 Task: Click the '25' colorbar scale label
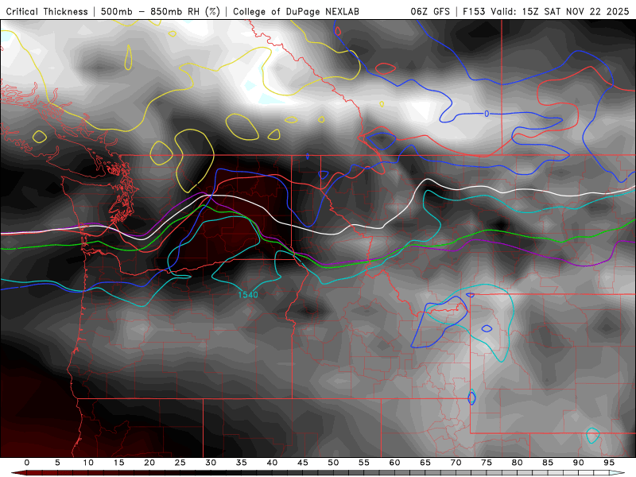180,463
